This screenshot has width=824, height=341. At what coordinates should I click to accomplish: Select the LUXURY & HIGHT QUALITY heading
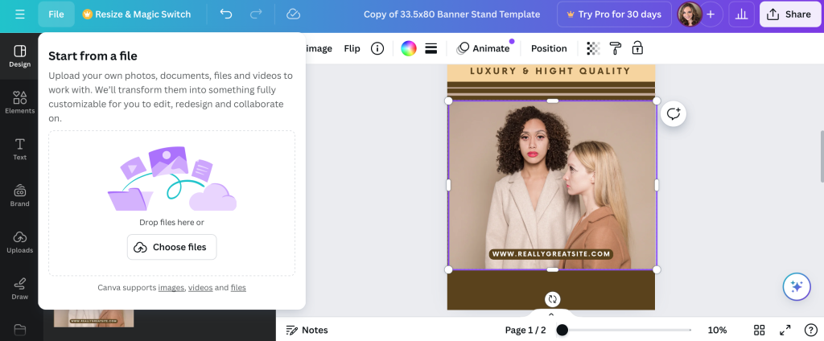550,71
